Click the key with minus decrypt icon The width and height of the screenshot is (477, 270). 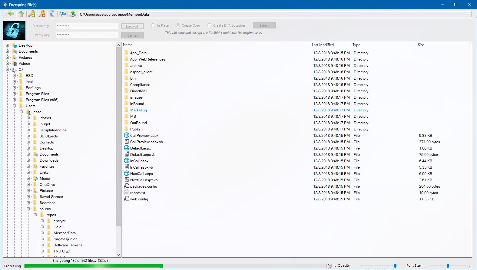[x=42, y=14]
